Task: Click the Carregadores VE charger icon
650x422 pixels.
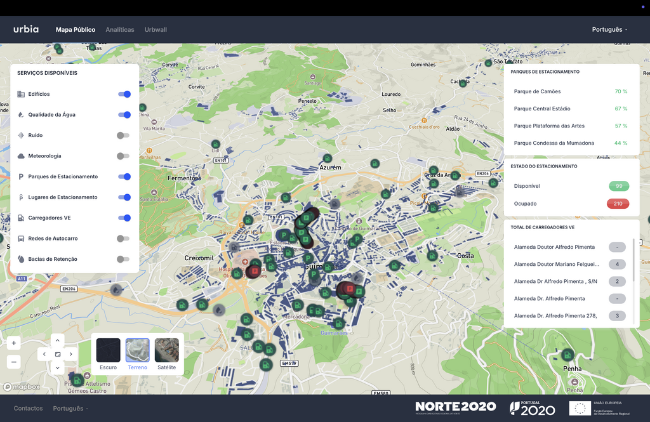Action: click(x=22, y=218)
